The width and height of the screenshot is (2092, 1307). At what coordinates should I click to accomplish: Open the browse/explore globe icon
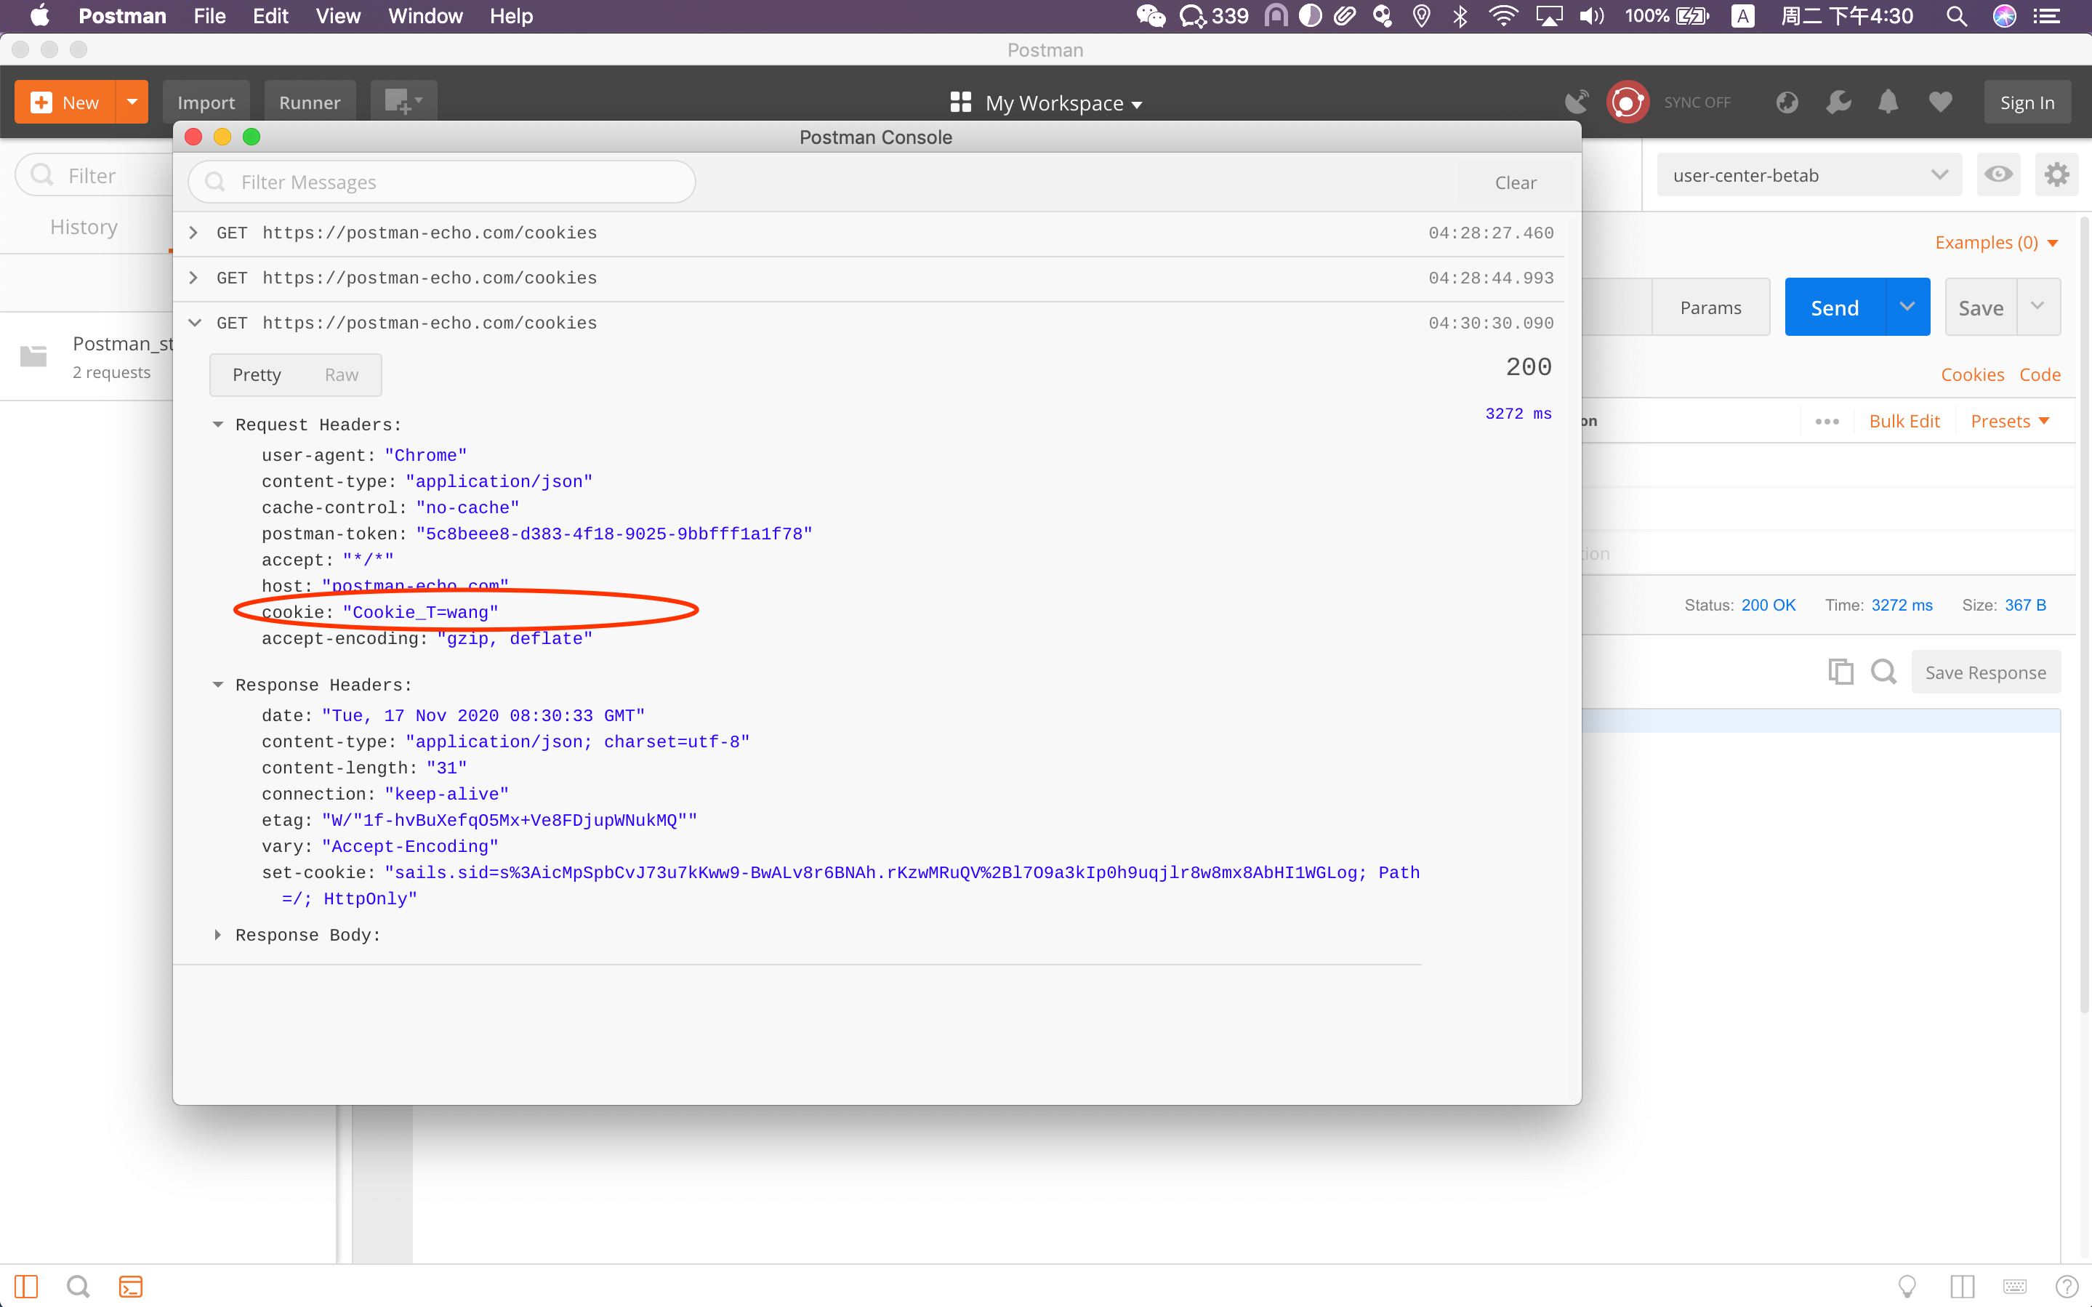coord(1787,102)
